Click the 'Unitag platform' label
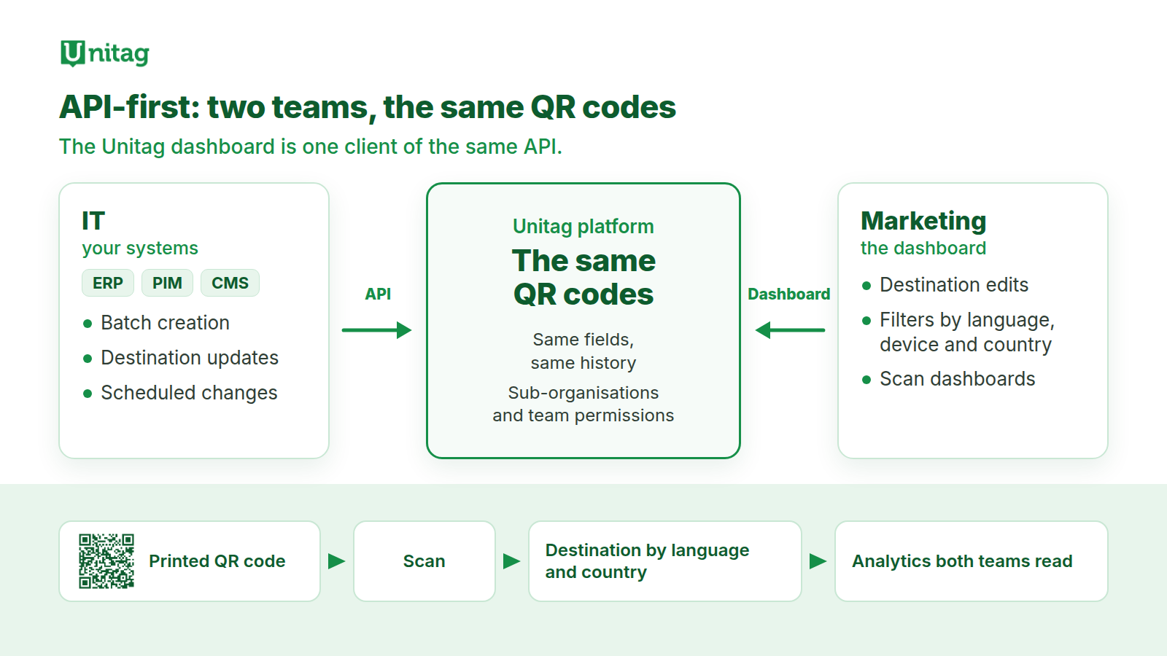The image size is (1167, 656). coord(583,227)
